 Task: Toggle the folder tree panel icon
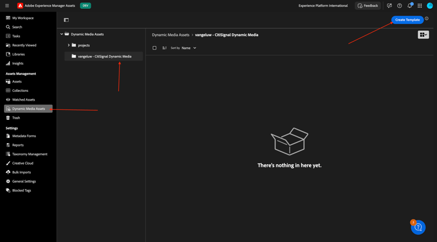[x=66, y=20]
